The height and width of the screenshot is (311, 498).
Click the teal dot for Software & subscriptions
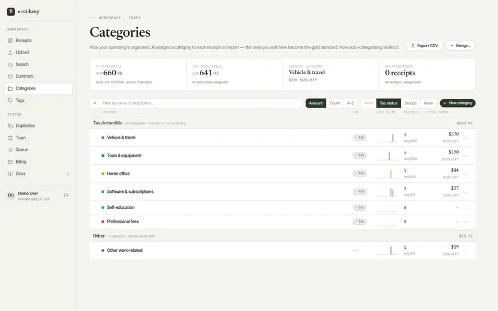(103, 192)
